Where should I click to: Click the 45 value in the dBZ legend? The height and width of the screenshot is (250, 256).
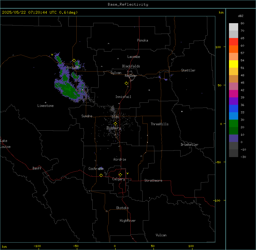coord(242,83)
